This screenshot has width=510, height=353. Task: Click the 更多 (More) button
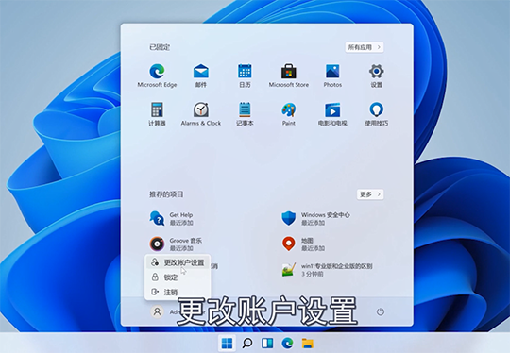[x=370, y=194]
